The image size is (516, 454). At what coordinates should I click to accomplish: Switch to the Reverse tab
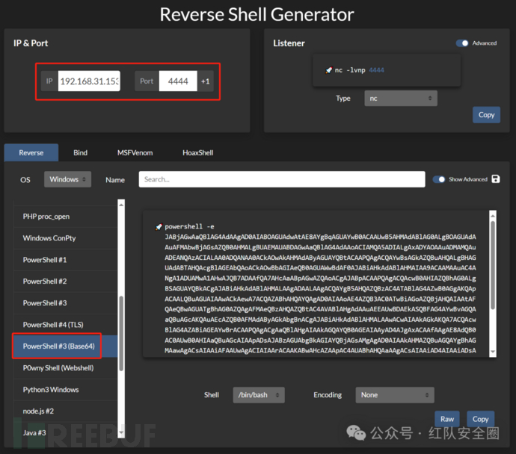pyautogui.click(x=31, y=153)
